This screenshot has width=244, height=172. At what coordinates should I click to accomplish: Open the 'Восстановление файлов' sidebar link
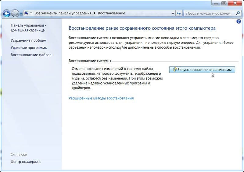click(x=31, y=55)
